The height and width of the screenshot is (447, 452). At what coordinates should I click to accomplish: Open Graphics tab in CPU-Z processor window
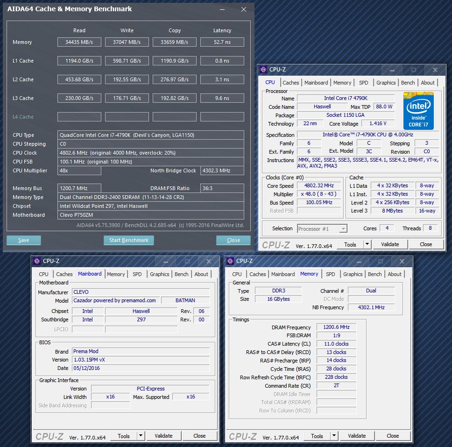pos(386,83)
